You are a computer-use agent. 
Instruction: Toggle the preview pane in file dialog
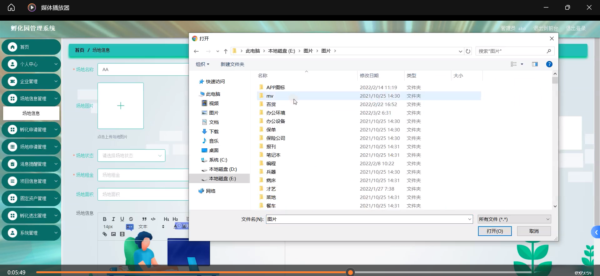point(535,64)
